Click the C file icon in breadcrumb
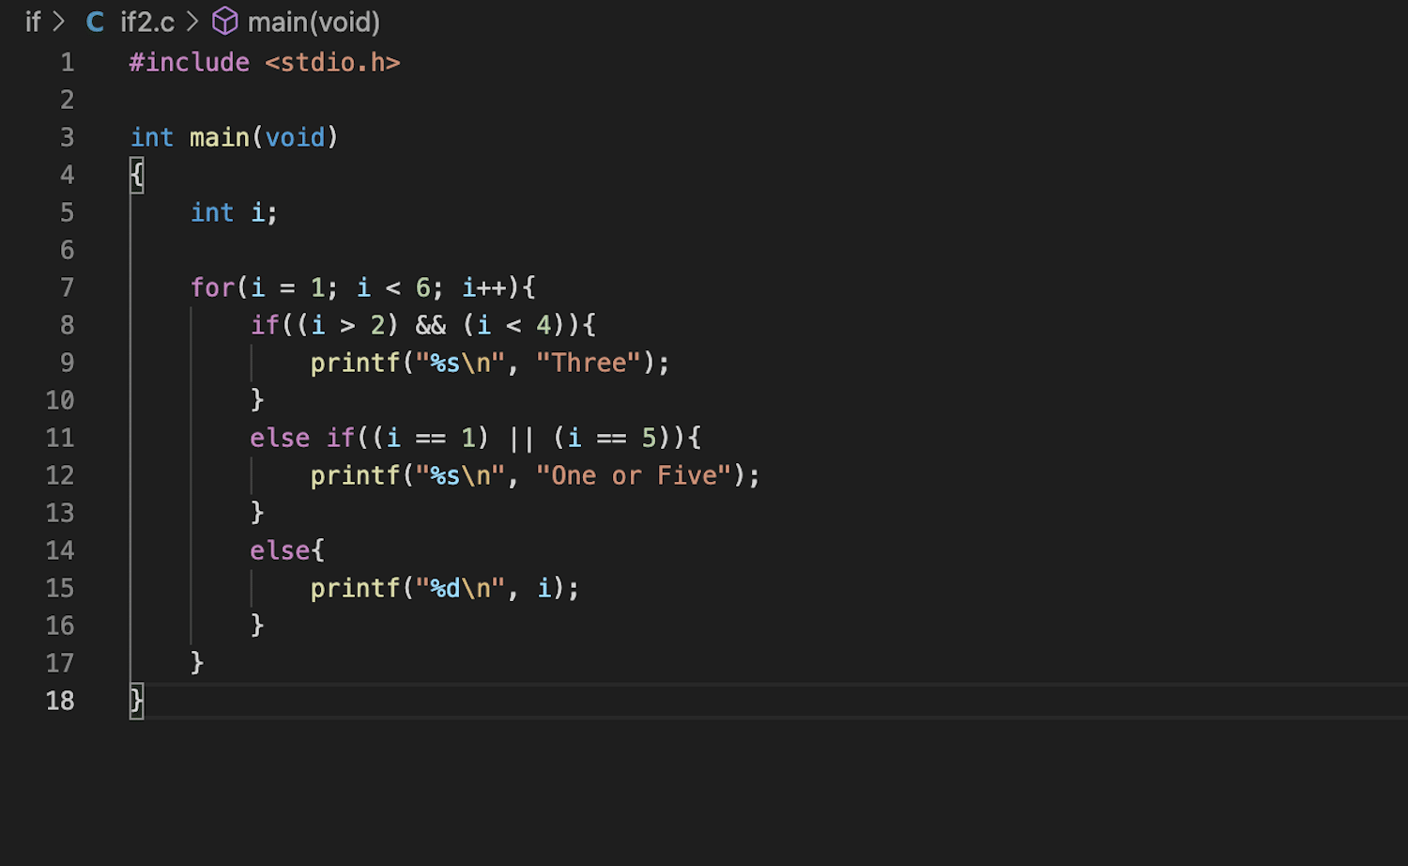 95,22
